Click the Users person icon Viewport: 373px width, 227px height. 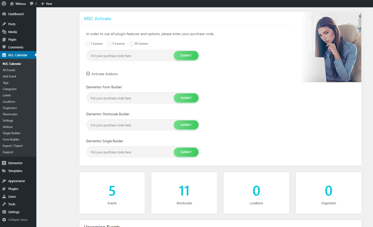coord(4,196)
